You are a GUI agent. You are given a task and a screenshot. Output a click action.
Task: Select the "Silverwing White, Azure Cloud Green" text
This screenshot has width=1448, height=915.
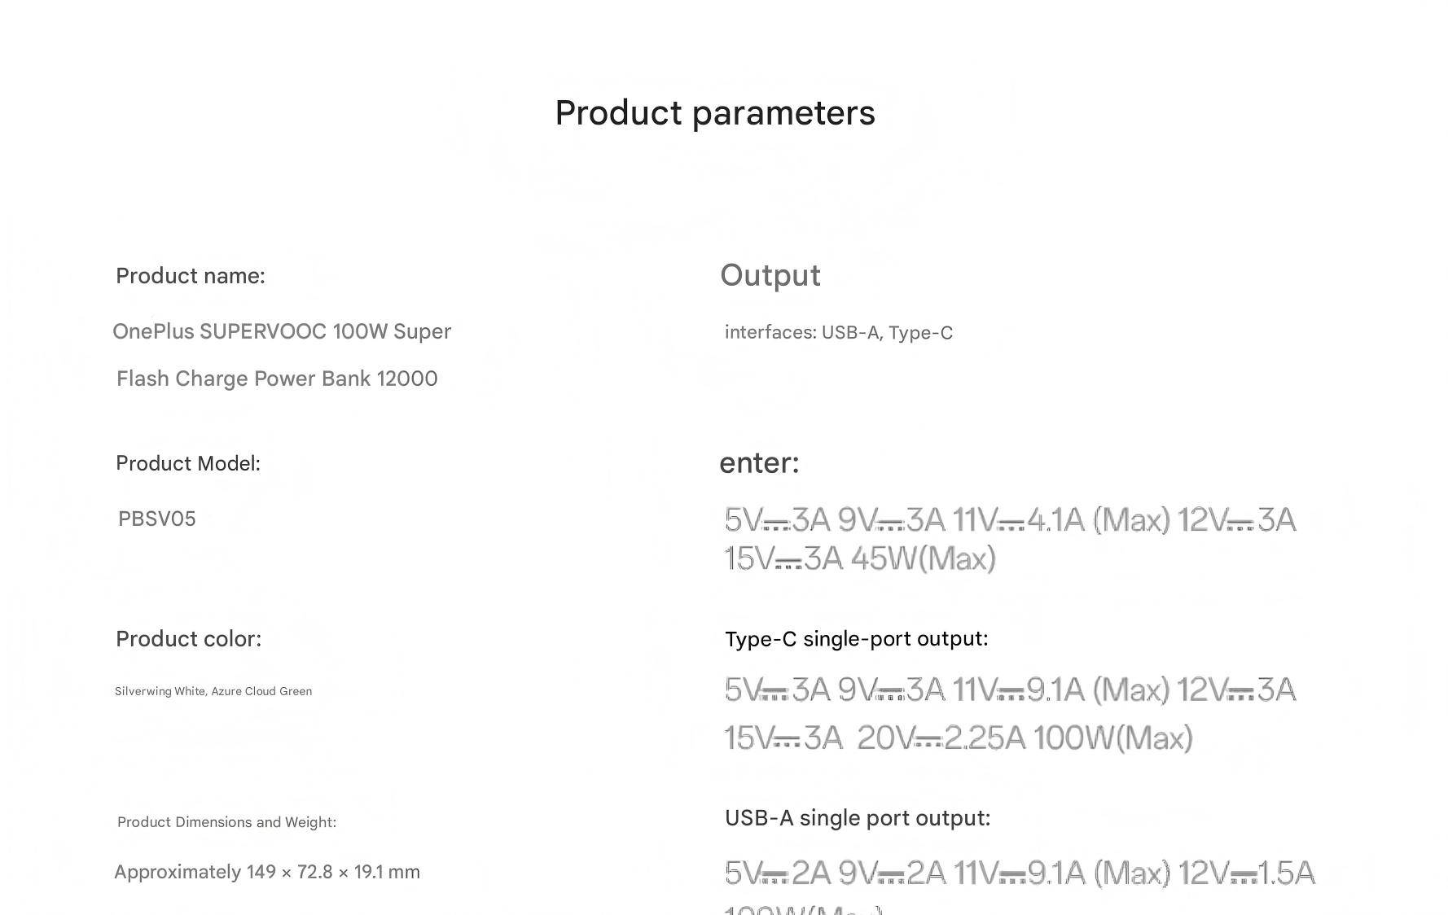[x=213, y=691]
